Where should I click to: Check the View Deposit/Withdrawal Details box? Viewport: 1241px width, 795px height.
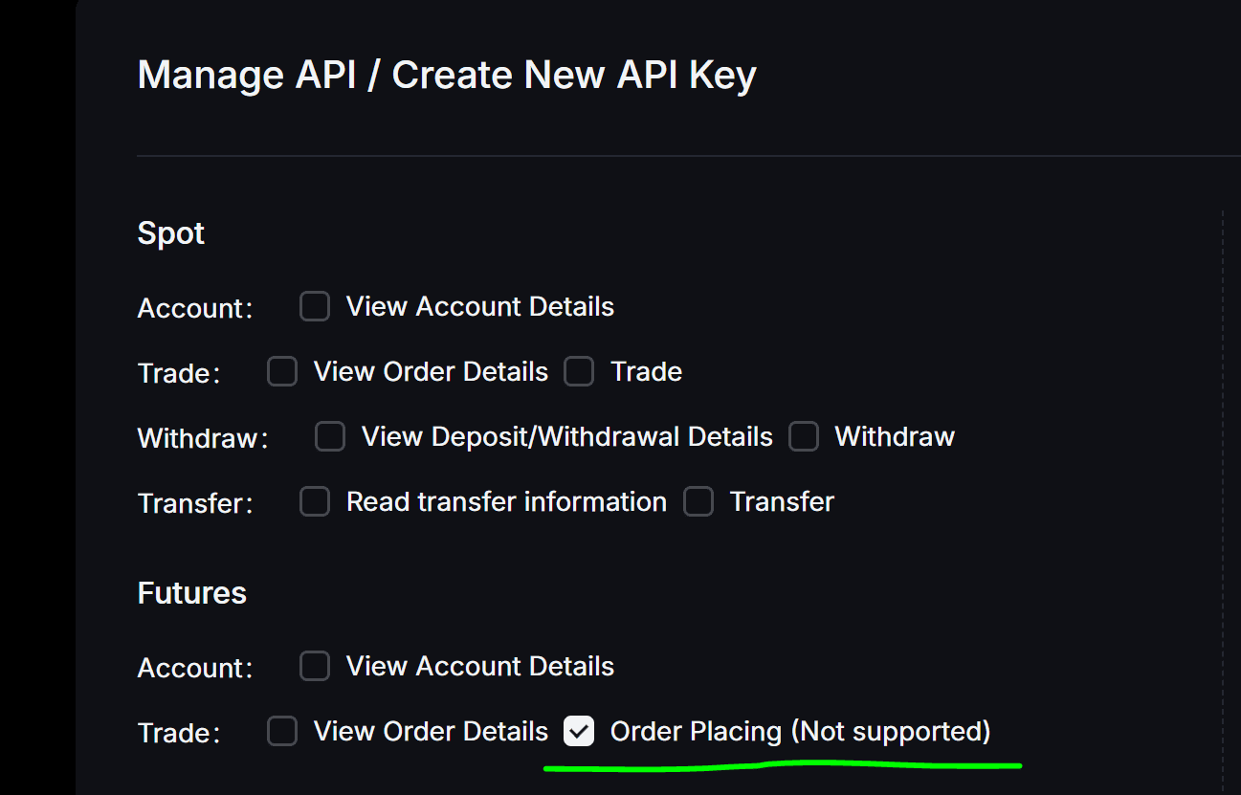pyautogui.click(x=330, y=437)
